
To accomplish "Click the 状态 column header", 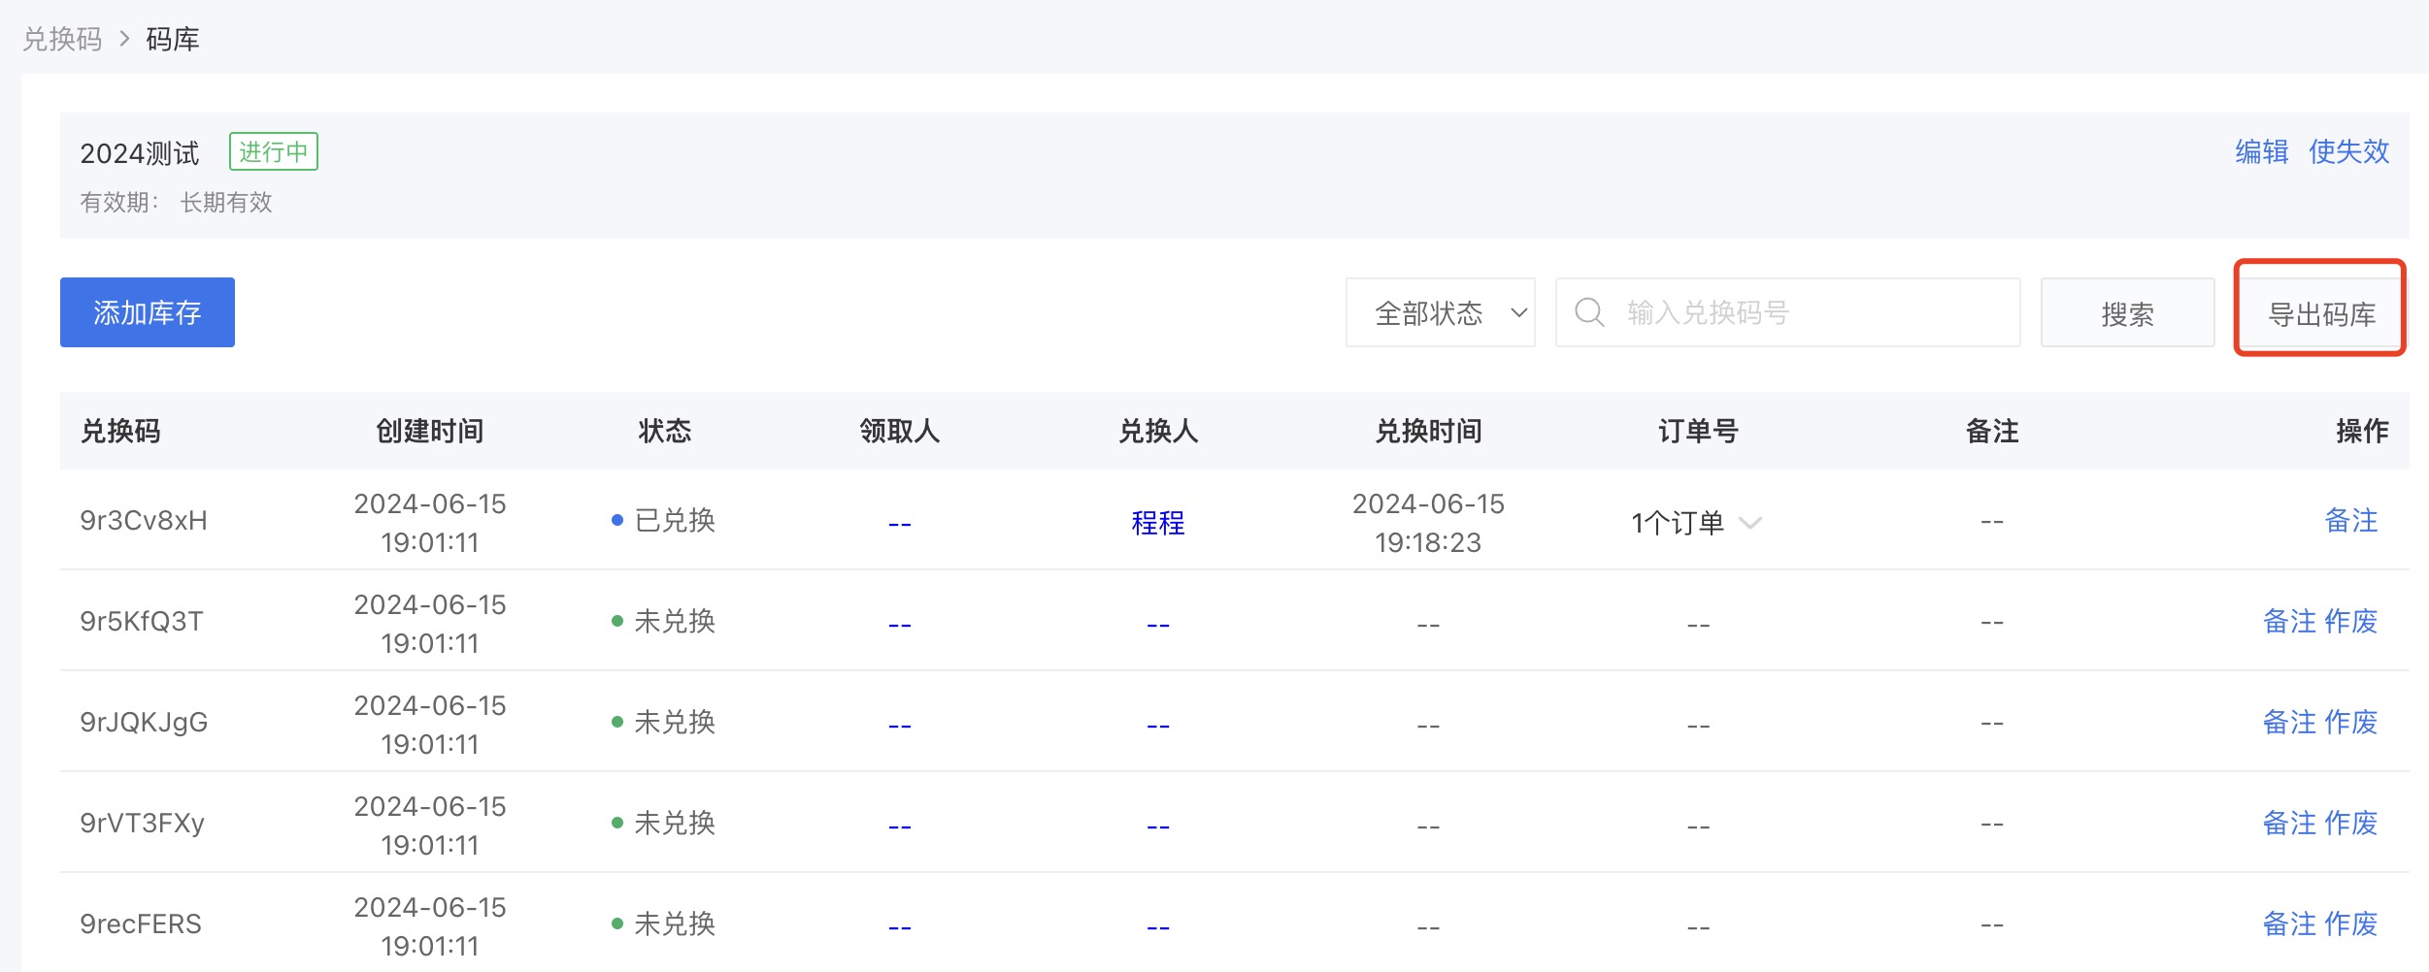I will point(664,431).
